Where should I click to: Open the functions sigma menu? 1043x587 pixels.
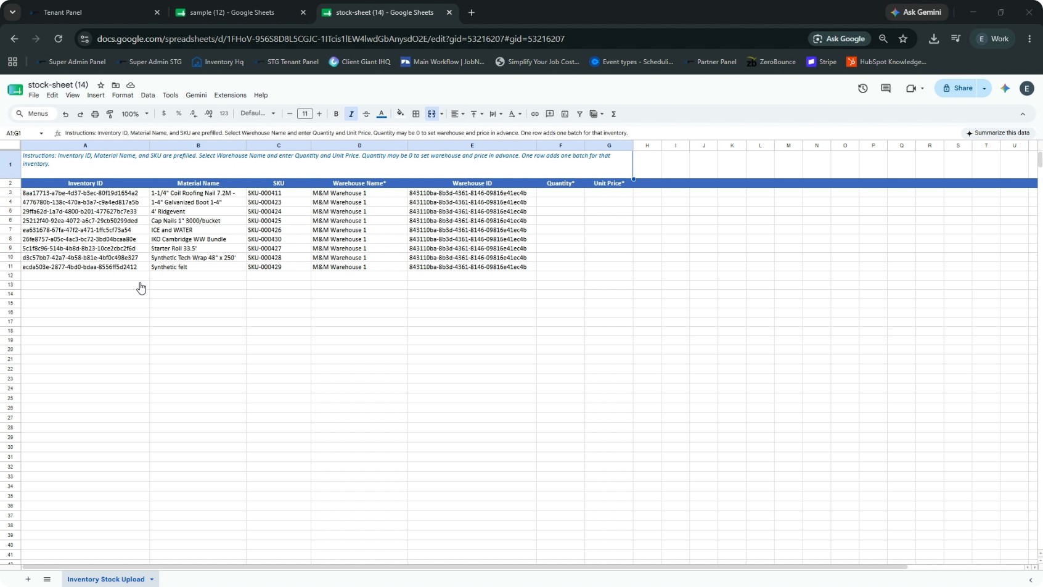[613, 113]
